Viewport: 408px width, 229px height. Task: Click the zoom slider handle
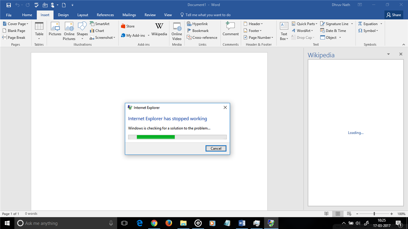(x=374, y=213)
